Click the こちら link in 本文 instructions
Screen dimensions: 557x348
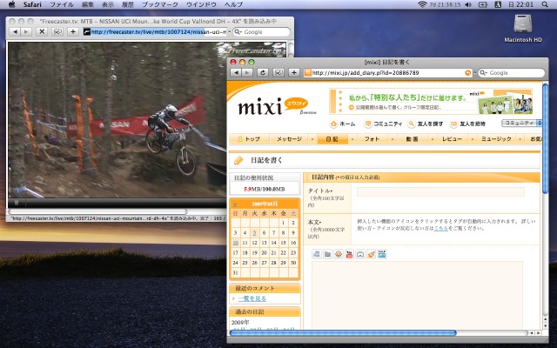(440, 228)
